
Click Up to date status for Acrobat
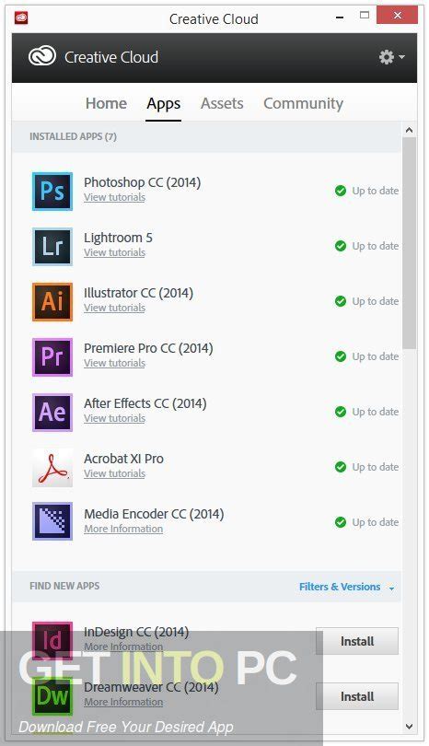point(376,467)
